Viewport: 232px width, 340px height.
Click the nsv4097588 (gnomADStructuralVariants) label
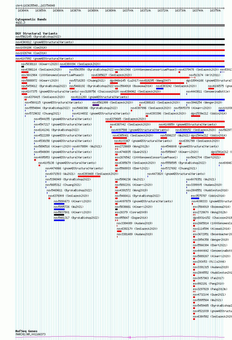tap(140, 130)
